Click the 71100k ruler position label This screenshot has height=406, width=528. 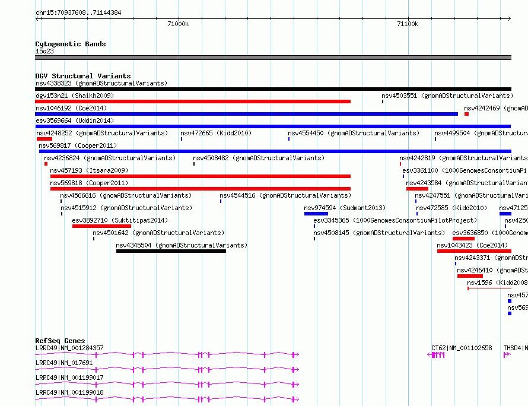tap(408, 24)
